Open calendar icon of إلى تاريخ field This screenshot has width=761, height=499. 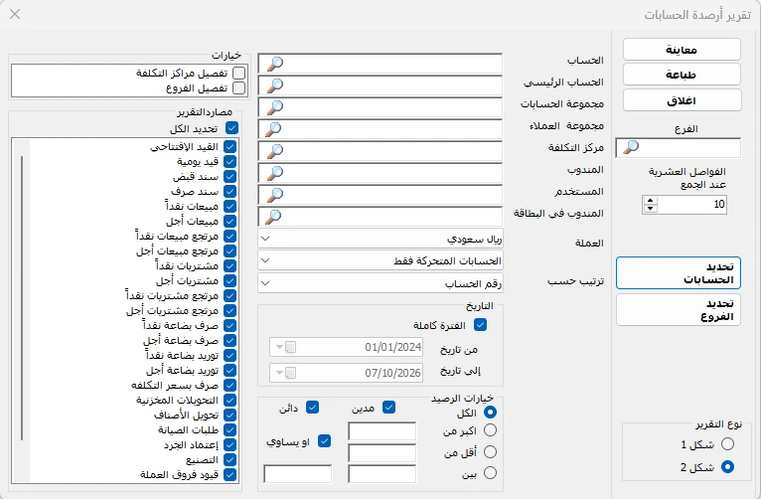click(x=290, y=373)
